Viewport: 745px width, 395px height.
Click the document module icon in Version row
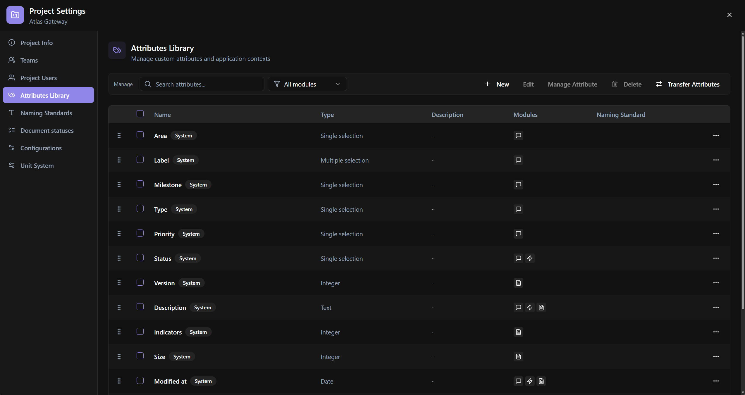point(518,283)
